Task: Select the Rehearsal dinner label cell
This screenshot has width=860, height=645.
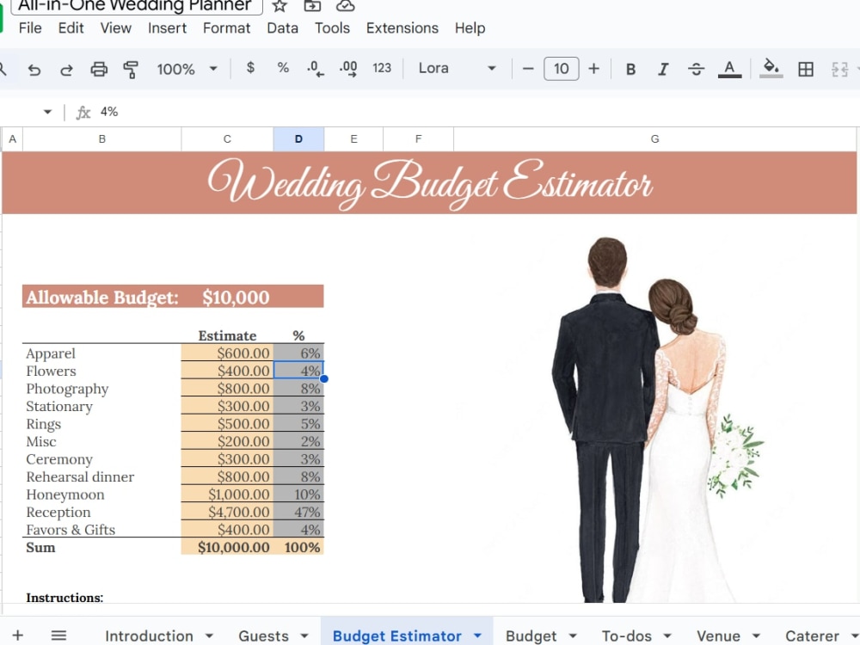Action: (x=102, y=476)
